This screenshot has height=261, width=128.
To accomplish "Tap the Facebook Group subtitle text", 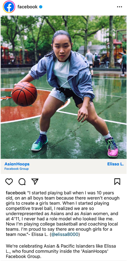I will [17, 169].
